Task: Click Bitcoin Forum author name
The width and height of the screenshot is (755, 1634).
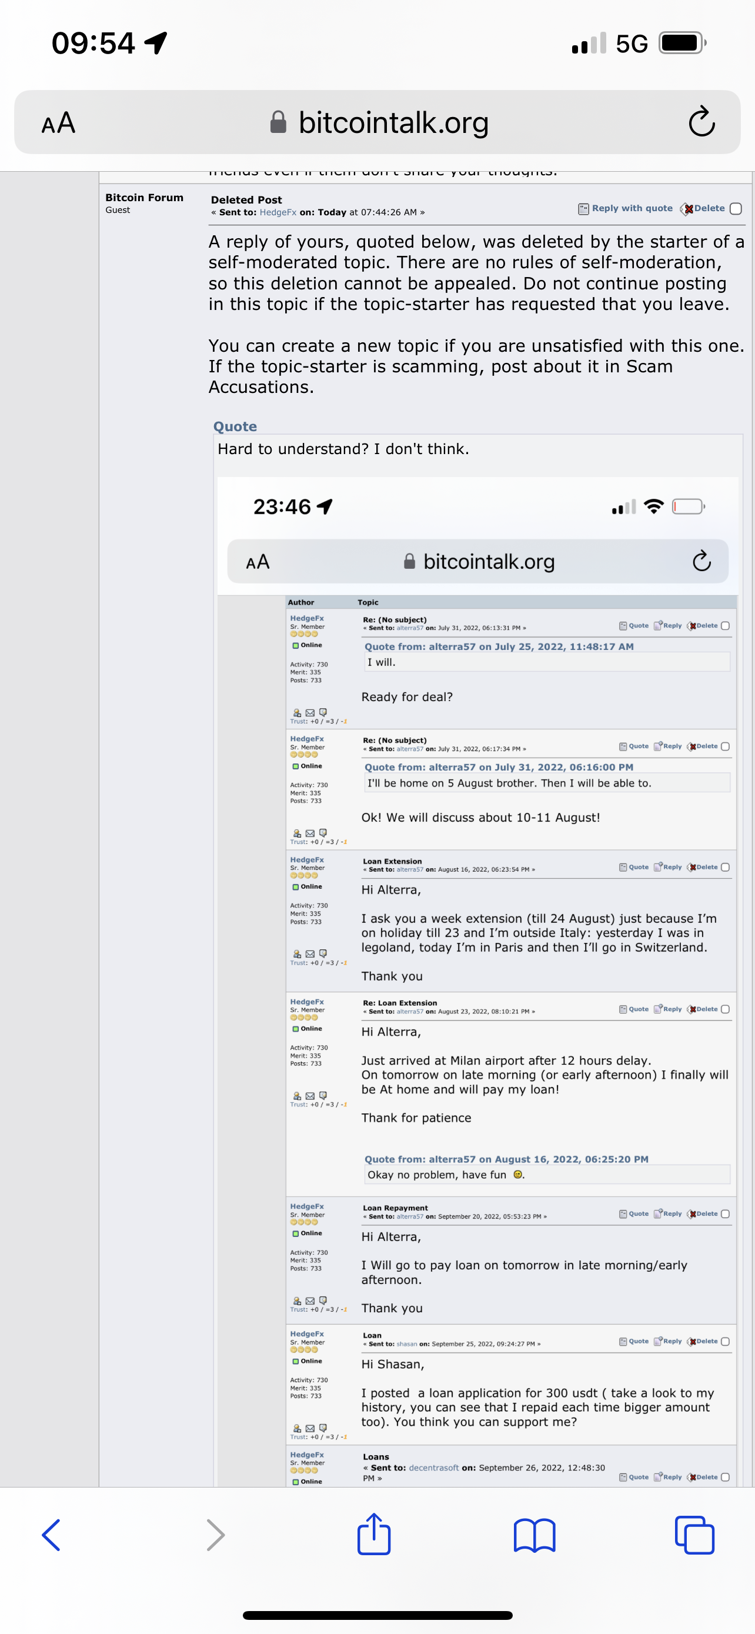Action: coord(145,198)
